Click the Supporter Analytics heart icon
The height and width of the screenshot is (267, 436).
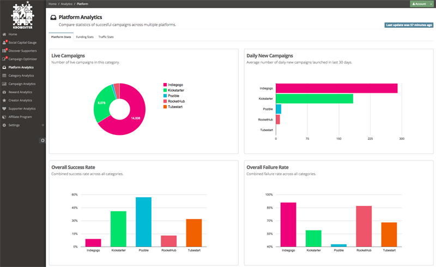tap(4, 109)
